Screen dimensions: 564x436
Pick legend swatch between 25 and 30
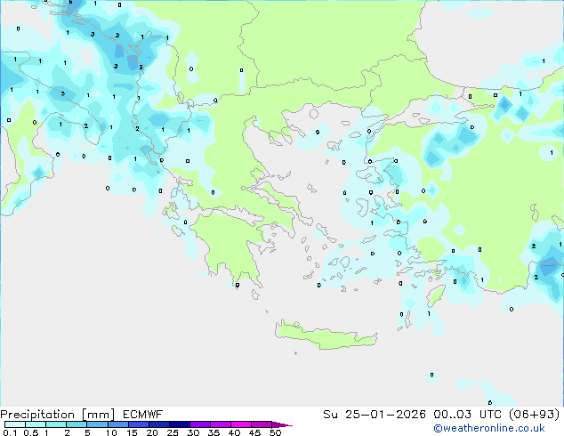[179, 424]
